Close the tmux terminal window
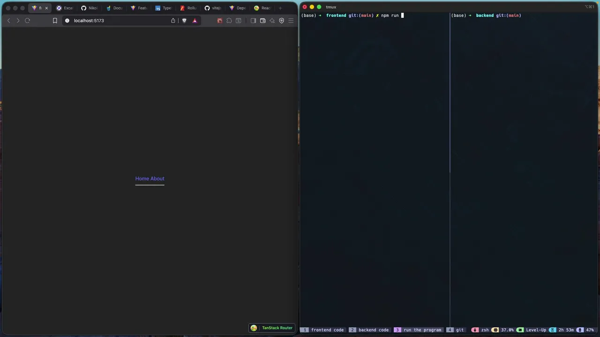Viewport: 600px width, 337px height. point(305,7)
